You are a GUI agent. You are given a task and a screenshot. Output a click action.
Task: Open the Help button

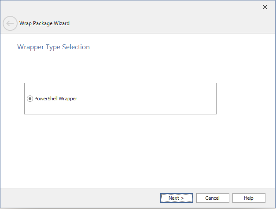(x=249, y=198)
